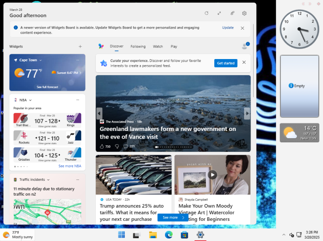Click the star icon in the curate banner
This screenshot has width=323, height=241.
[104, 63]
